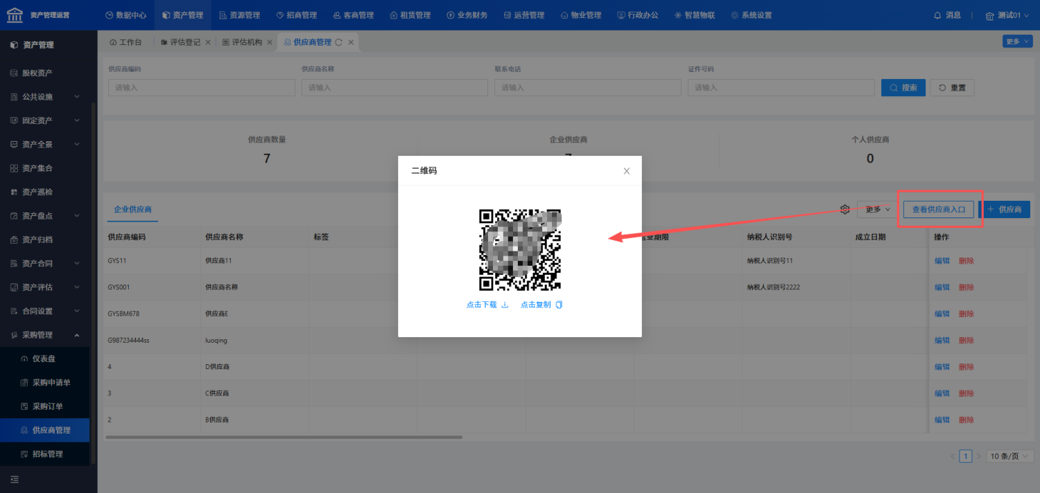
Task: Click the table horizontal scrollbar
Action: click(284, 437)
